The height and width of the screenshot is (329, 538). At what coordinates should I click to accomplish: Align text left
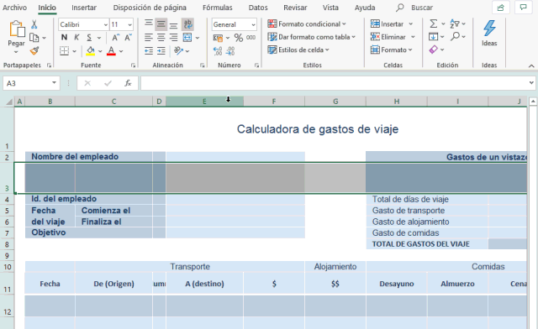click(149, 38)
